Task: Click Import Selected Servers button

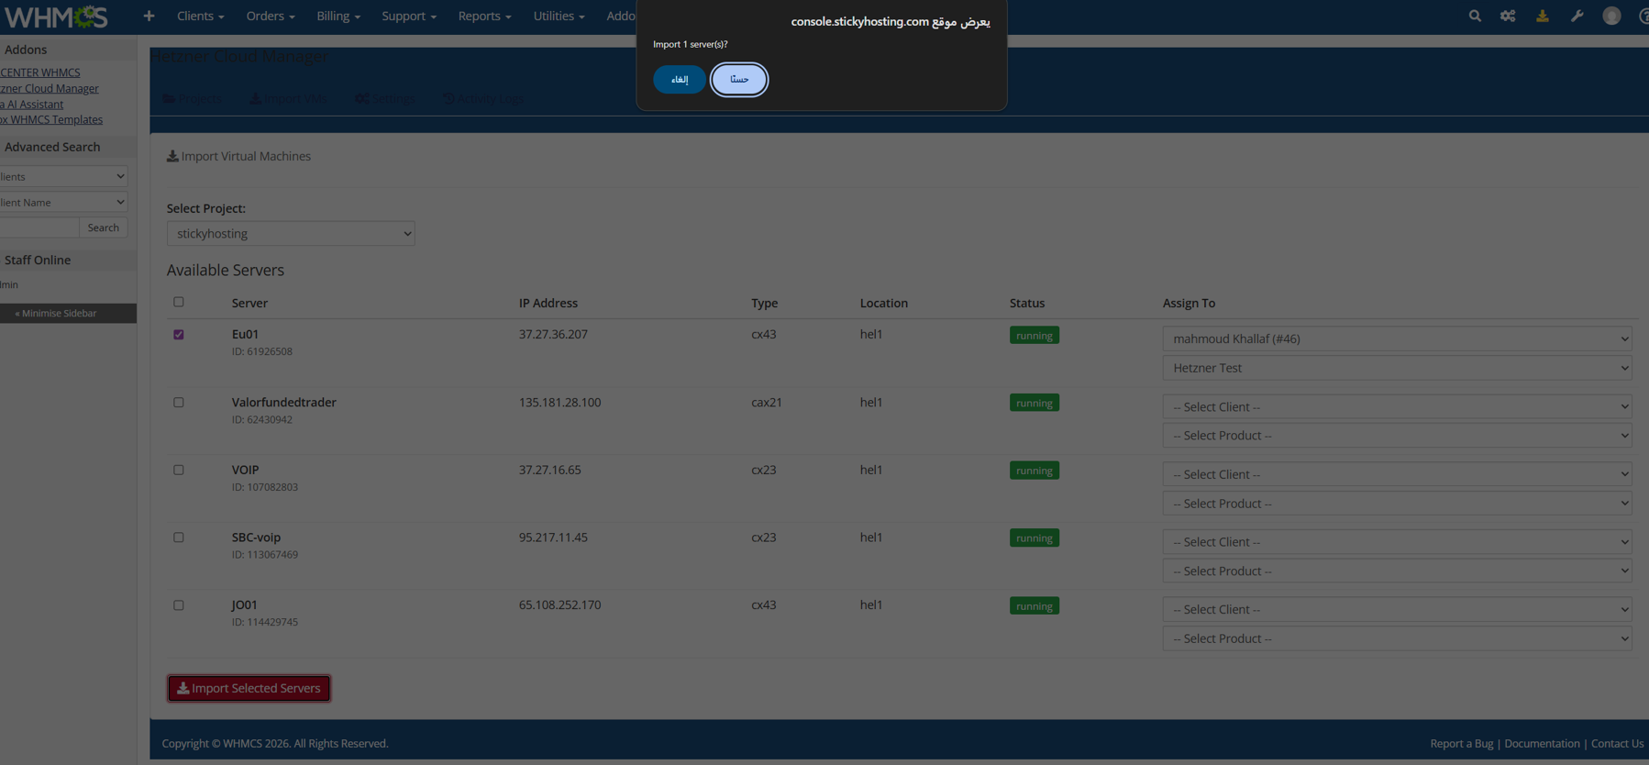Action: coord(249,688)
